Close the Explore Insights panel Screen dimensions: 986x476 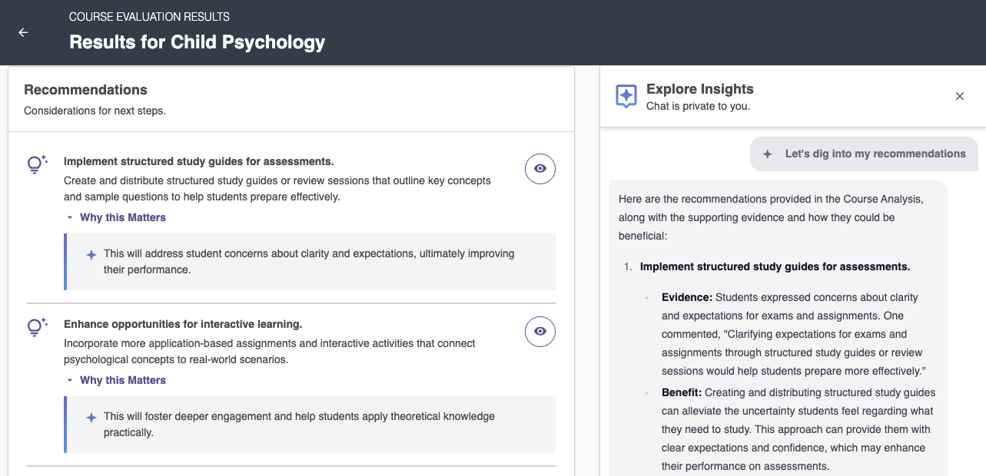959,96
